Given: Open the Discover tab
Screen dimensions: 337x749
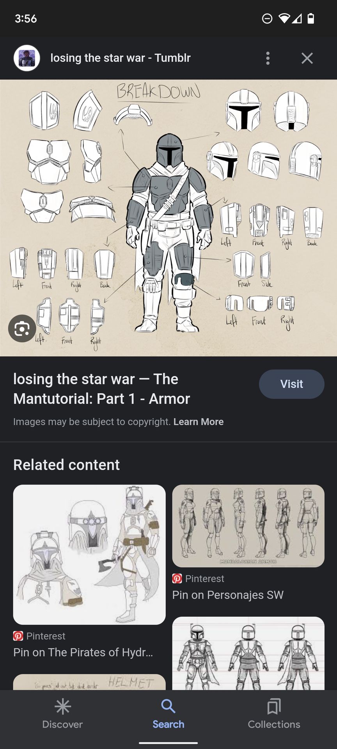Looking at the screenshot, I should pyautogui.click(x=62, y=714).
